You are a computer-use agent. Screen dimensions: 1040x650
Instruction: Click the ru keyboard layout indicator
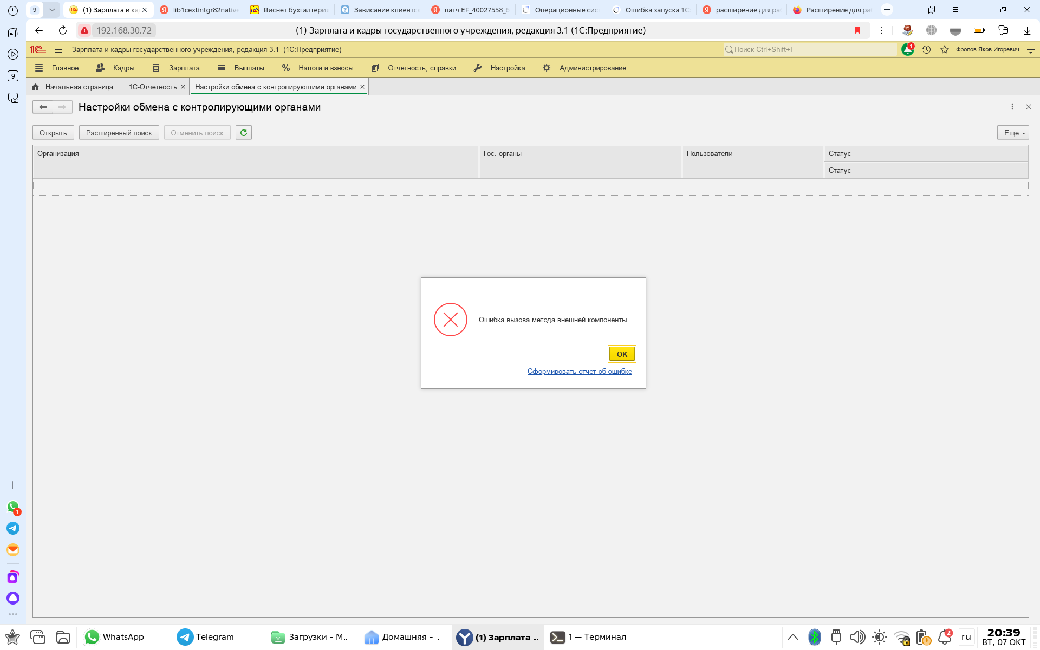966,637
